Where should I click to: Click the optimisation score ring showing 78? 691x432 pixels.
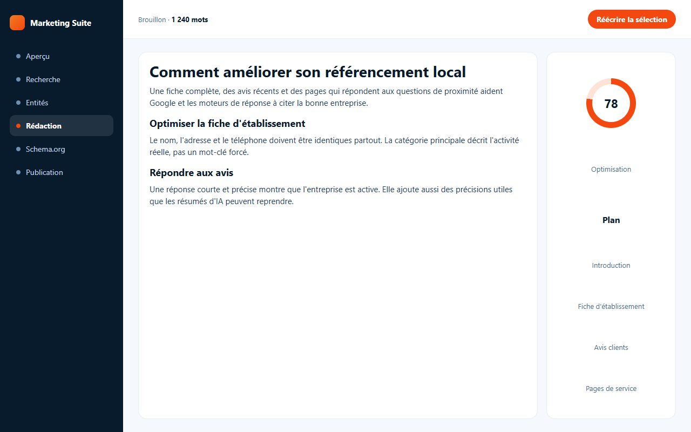coord(611,103)
